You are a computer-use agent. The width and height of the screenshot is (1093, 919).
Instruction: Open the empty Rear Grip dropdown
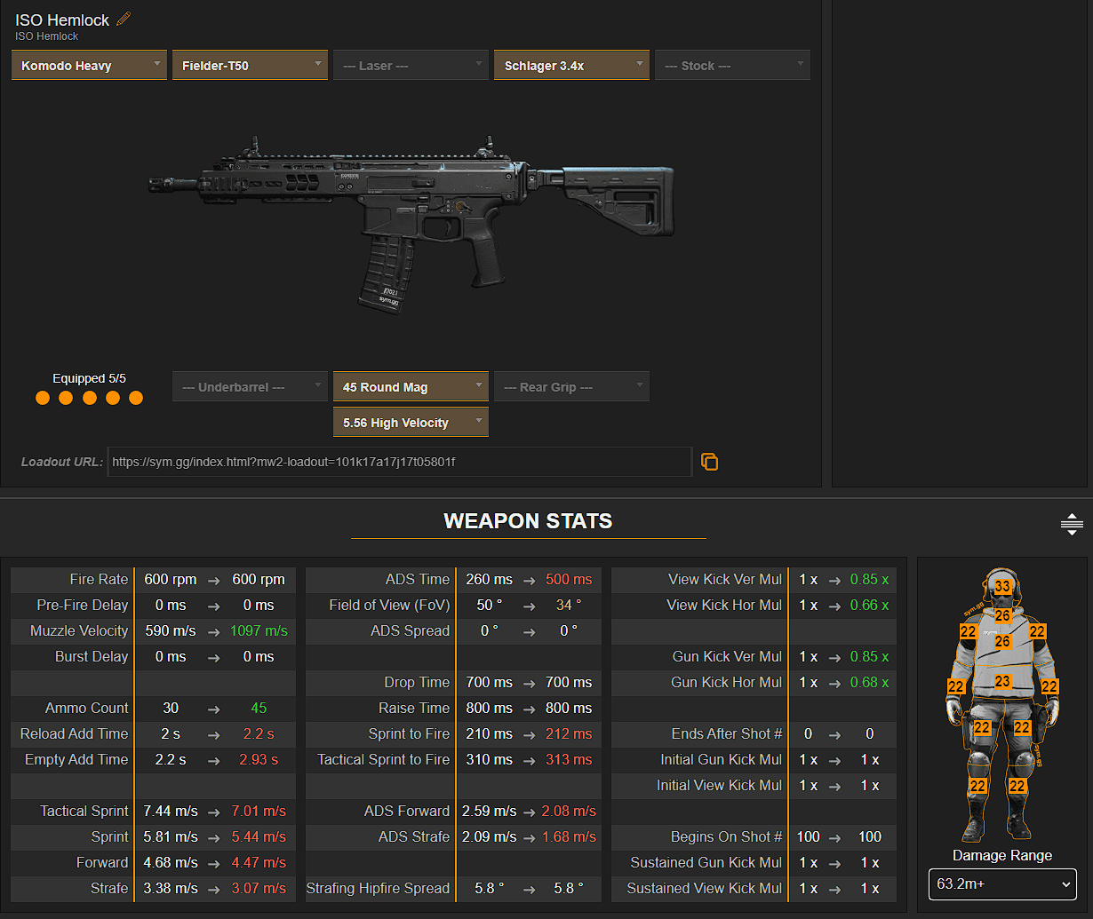coord(571,387)
